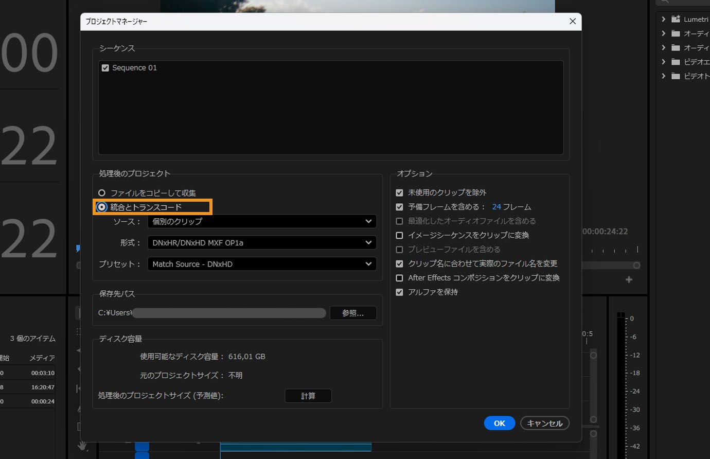Toggle 最適化したオーディオファイルを含める checkbox

[x=399, y=221]
